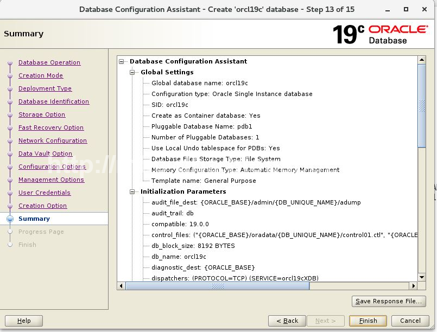This screenshot has height=332, width=437.
Task: Select 'compatible: 19.0.0' row
Action: click(180, 224)
